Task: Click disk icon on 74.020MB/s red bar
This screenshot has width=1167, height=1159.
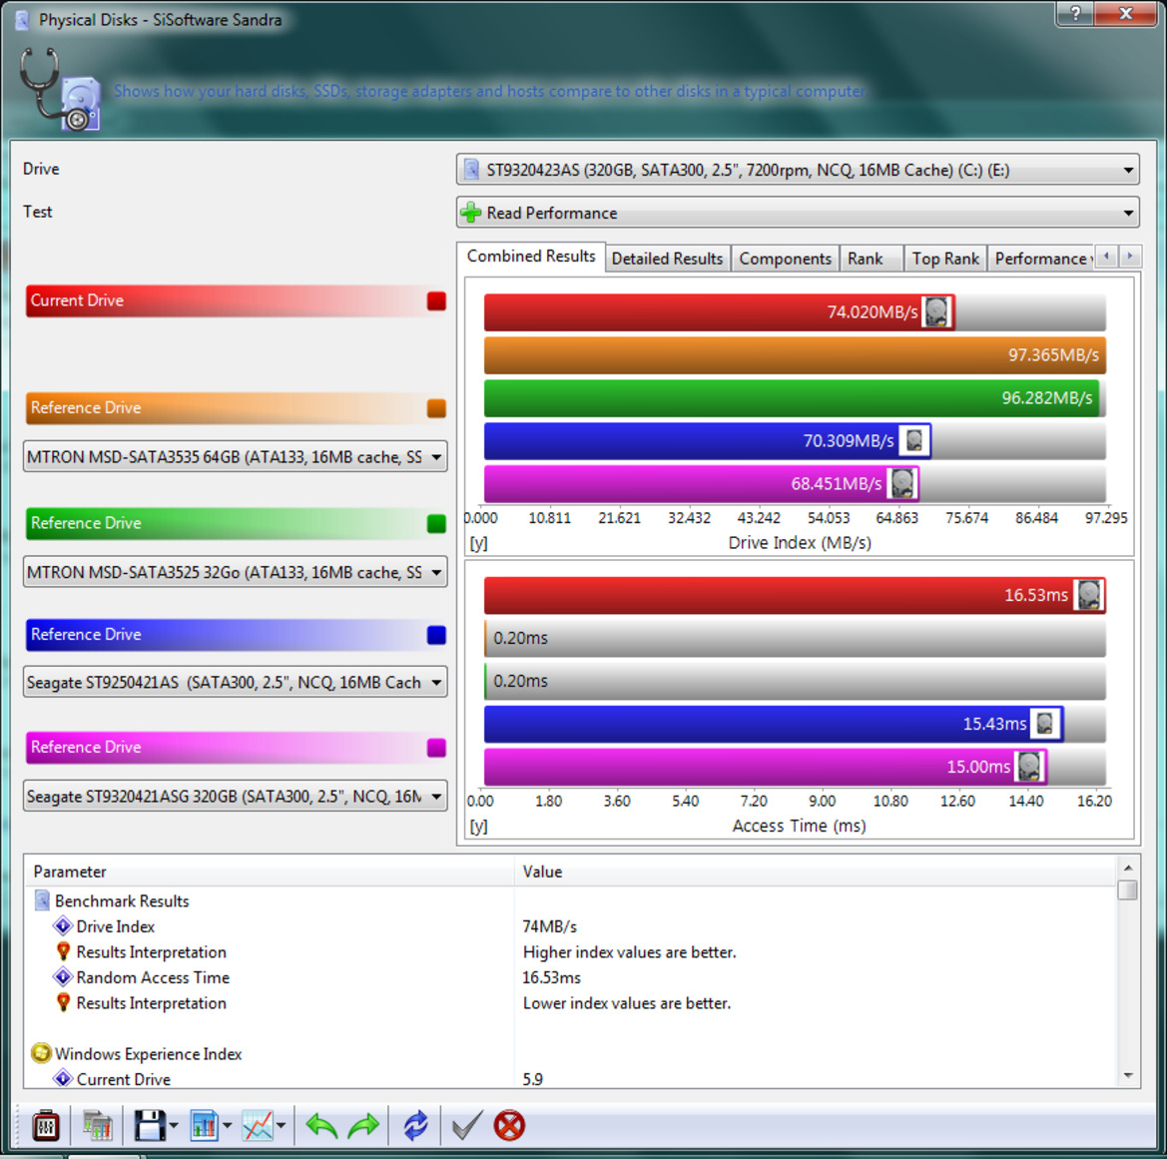Action: (x=937, y=311)
